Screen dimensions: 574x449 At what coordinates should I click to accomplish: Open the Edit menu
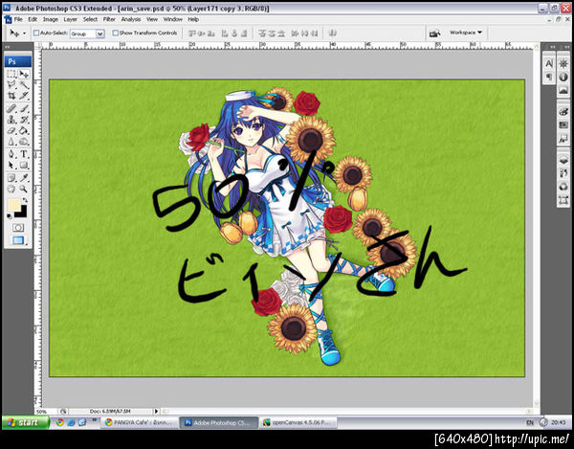click(x=33, y=19)
